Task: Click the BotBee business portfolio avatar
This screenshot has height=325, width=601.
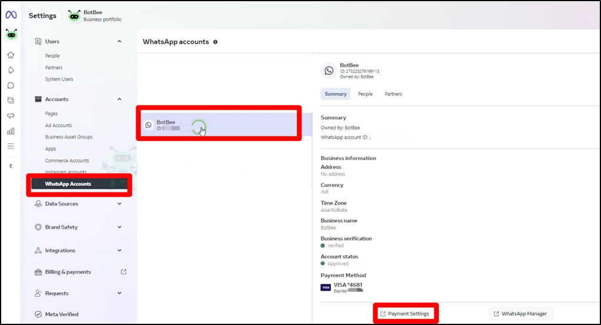Action: tap(74, 16)
